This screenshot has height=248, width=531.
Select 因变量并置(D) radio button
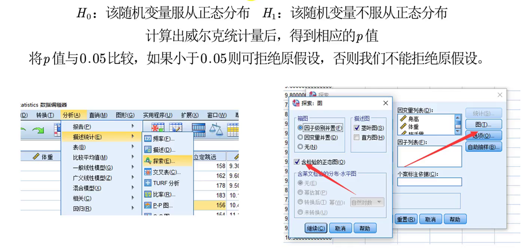click(x=300, y=137)
